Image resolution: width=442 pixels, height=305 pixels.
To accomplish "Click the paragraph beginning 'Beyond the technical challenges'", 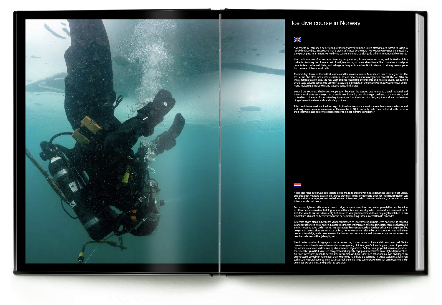I will pos(350,96).
